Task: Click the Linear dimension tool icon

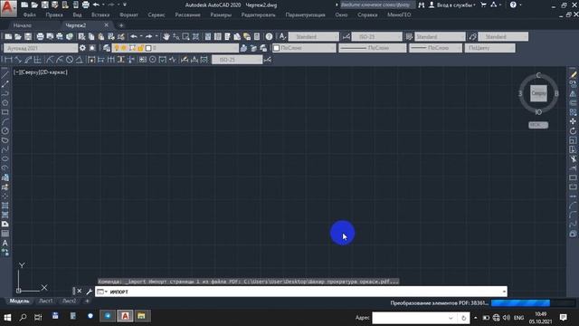Action: click(x=8, y=60)
